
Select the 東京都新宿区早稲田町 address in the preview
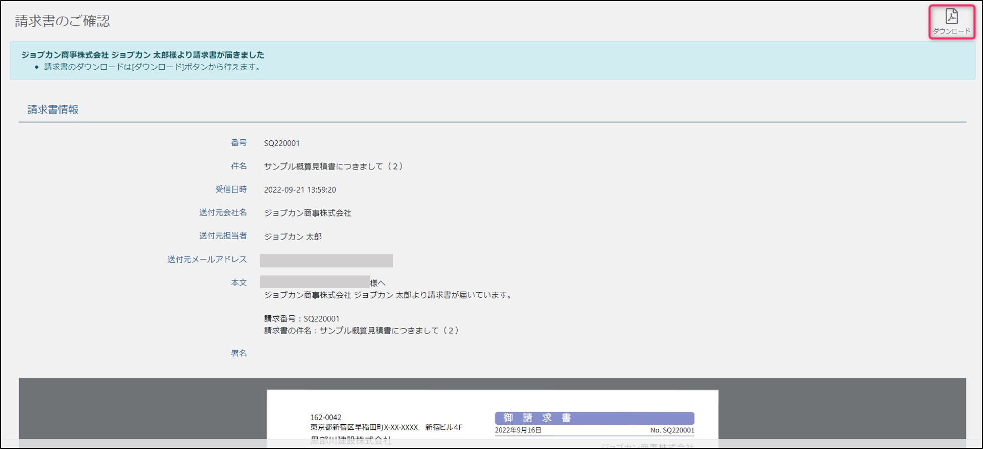click(386, 427)
